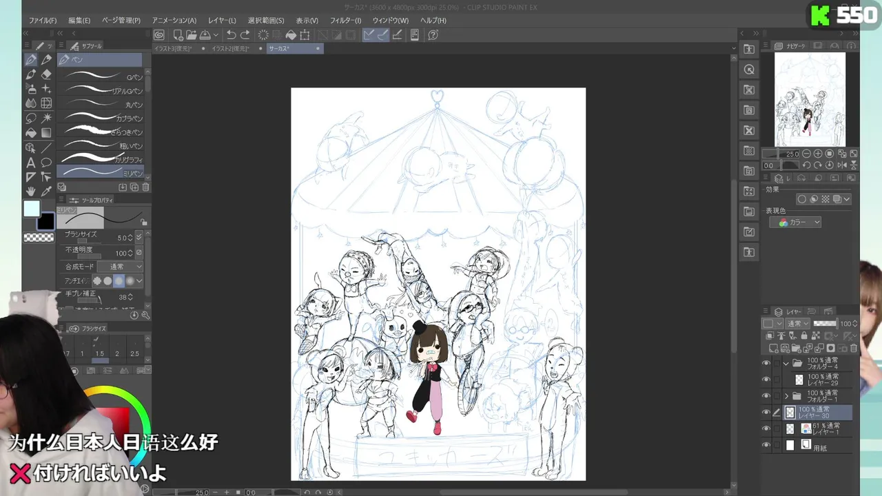This screenshot has height=496, width=882.
Task: Open the 編集(E) menu
Action: [x=79, y=21]
